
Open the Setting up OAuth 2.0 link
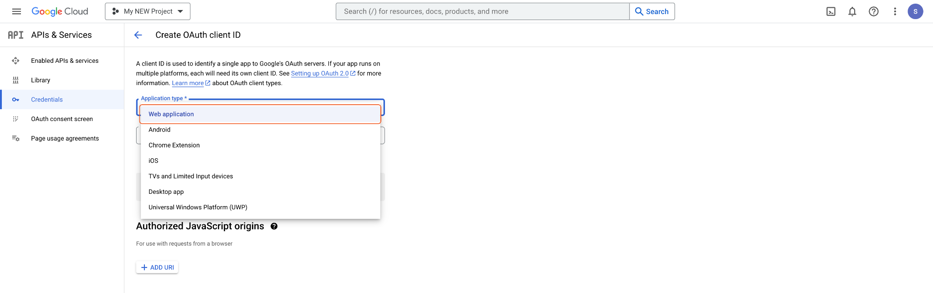pos(320,73)
